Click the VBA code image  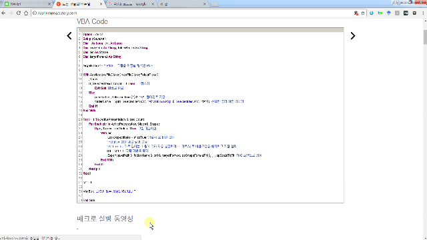coord(210,115)
